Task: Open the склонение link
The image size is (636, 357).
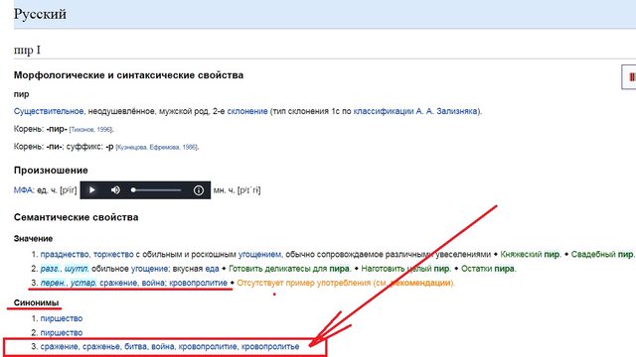Action: coord(247,111)
